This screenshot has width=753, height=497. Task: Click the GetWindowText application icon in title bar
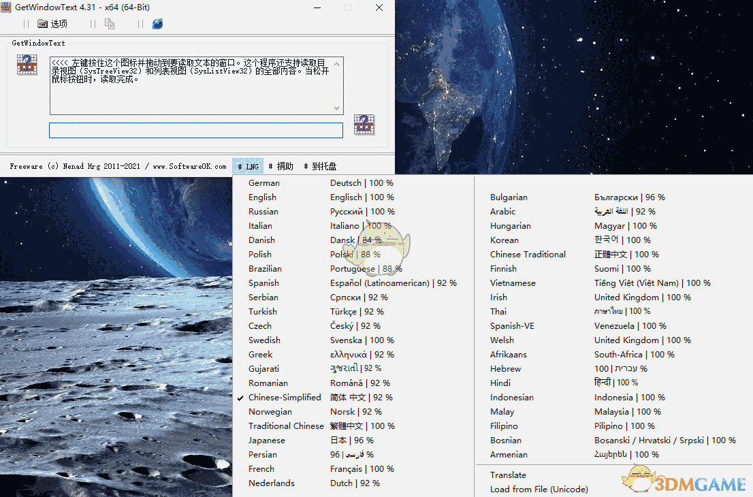[x=8, y=7]
